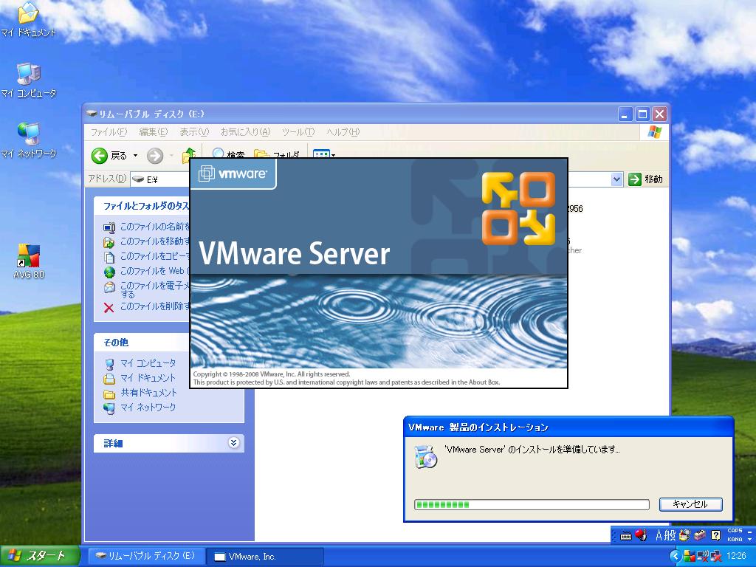The width and height of the screenshot is (756, 567).
Task: Click the grey Forward arrow in Explorer
Action: (155, 155)
